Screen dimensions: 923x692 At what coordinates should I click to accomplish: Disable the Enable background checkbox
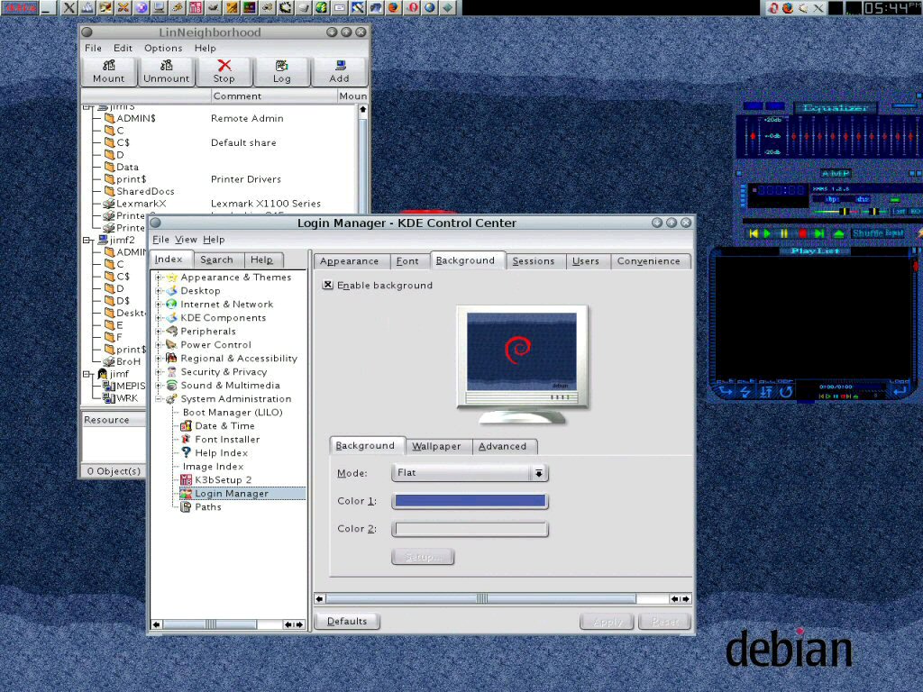point(328,286)
